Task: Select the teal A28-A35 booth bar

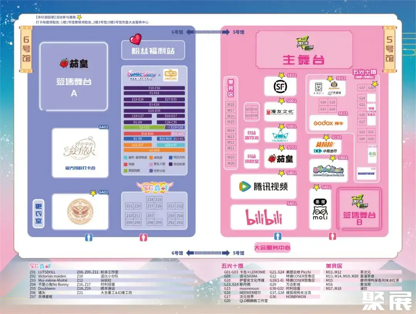Action: (171, 145)
